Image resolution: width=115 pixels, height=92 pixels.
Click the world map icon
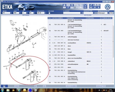click(72, 5)
